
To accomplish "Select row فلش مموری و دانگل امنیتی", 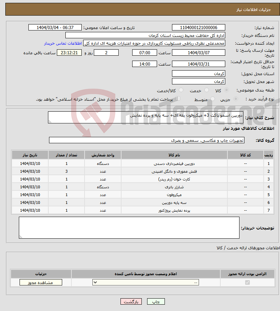I will click(143, 171).
